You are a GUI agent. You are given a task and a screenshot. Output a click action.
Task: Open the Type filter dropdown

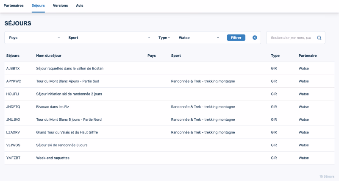(164, 38)
